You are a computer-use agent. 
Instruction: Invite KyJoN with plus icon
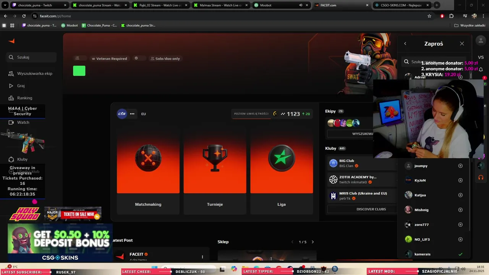click(460, 180)
